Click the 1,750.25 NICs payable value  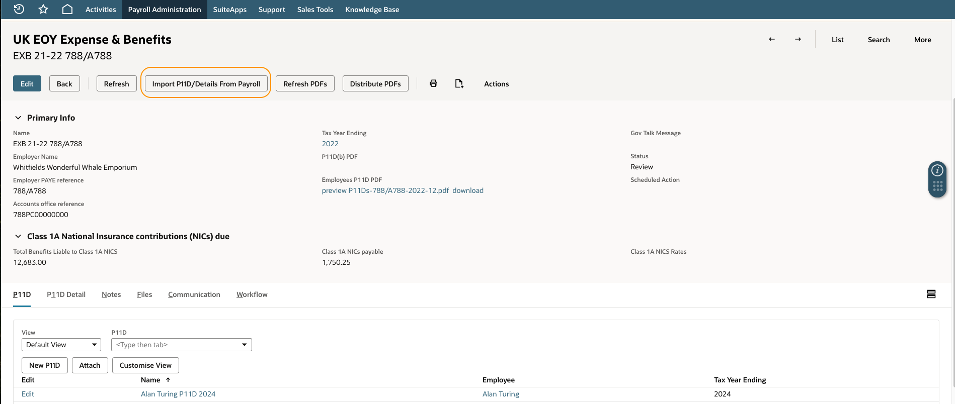coord(336,262)
